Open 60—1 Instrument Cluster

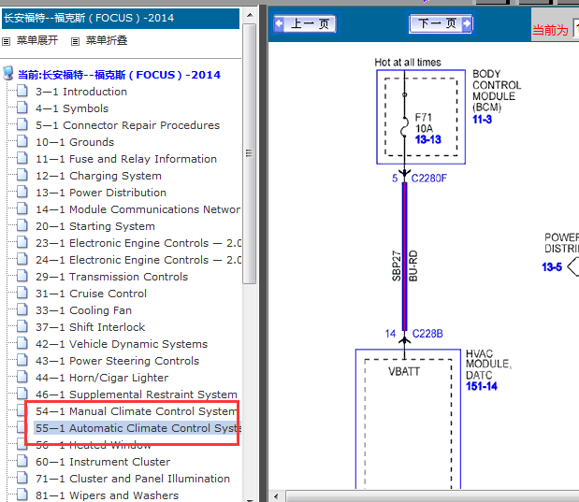pos(103,462)
